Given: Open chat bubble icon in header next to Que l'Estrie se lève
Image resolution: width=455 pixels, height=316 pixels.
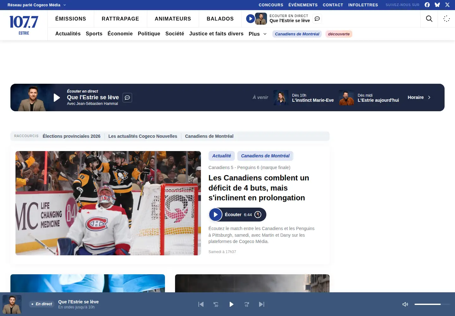Looking at the screenshot, I should pyautogui.click(x=317, y=19).
